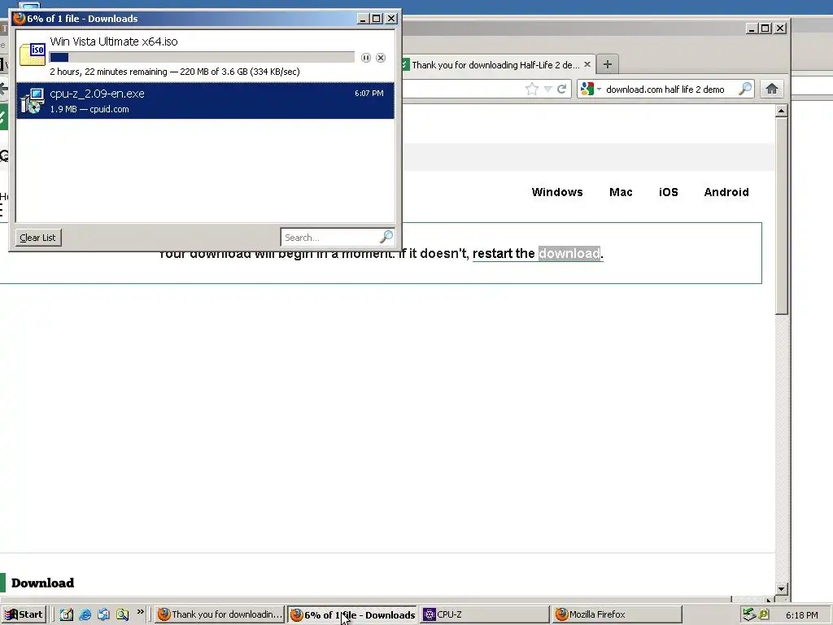This screenshot has width=833, height=625.
Task: Switch to the CPU-Z taskbar button
Action: point(485,614)
